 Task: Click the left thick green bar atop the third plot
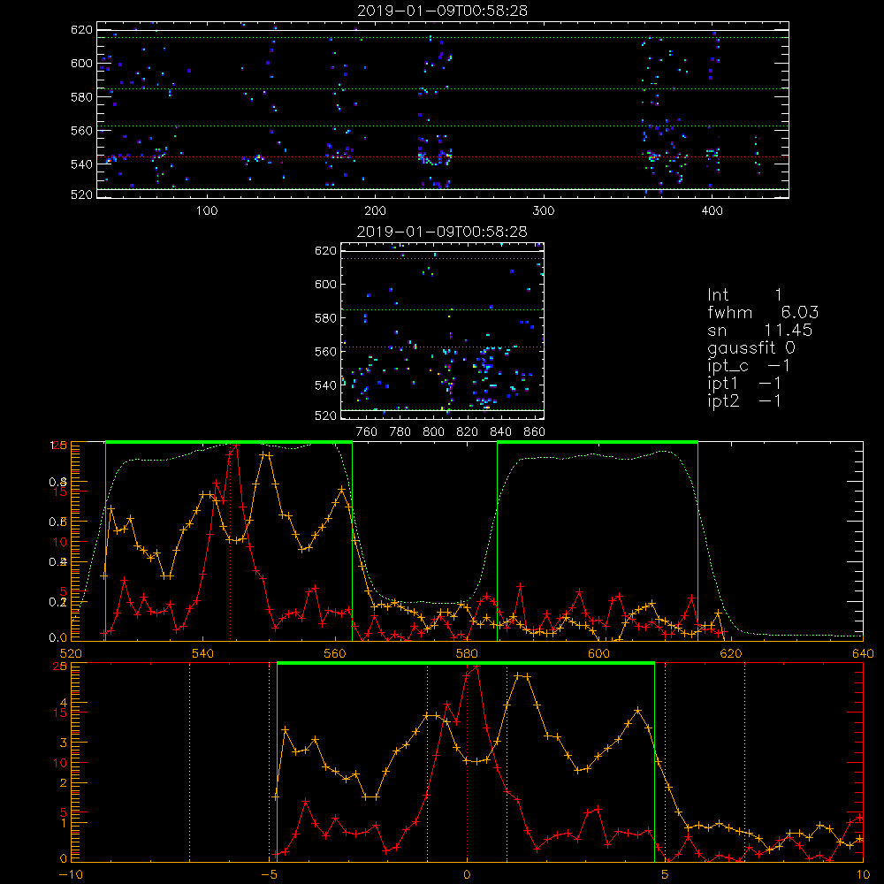click(x=229, y=443)
